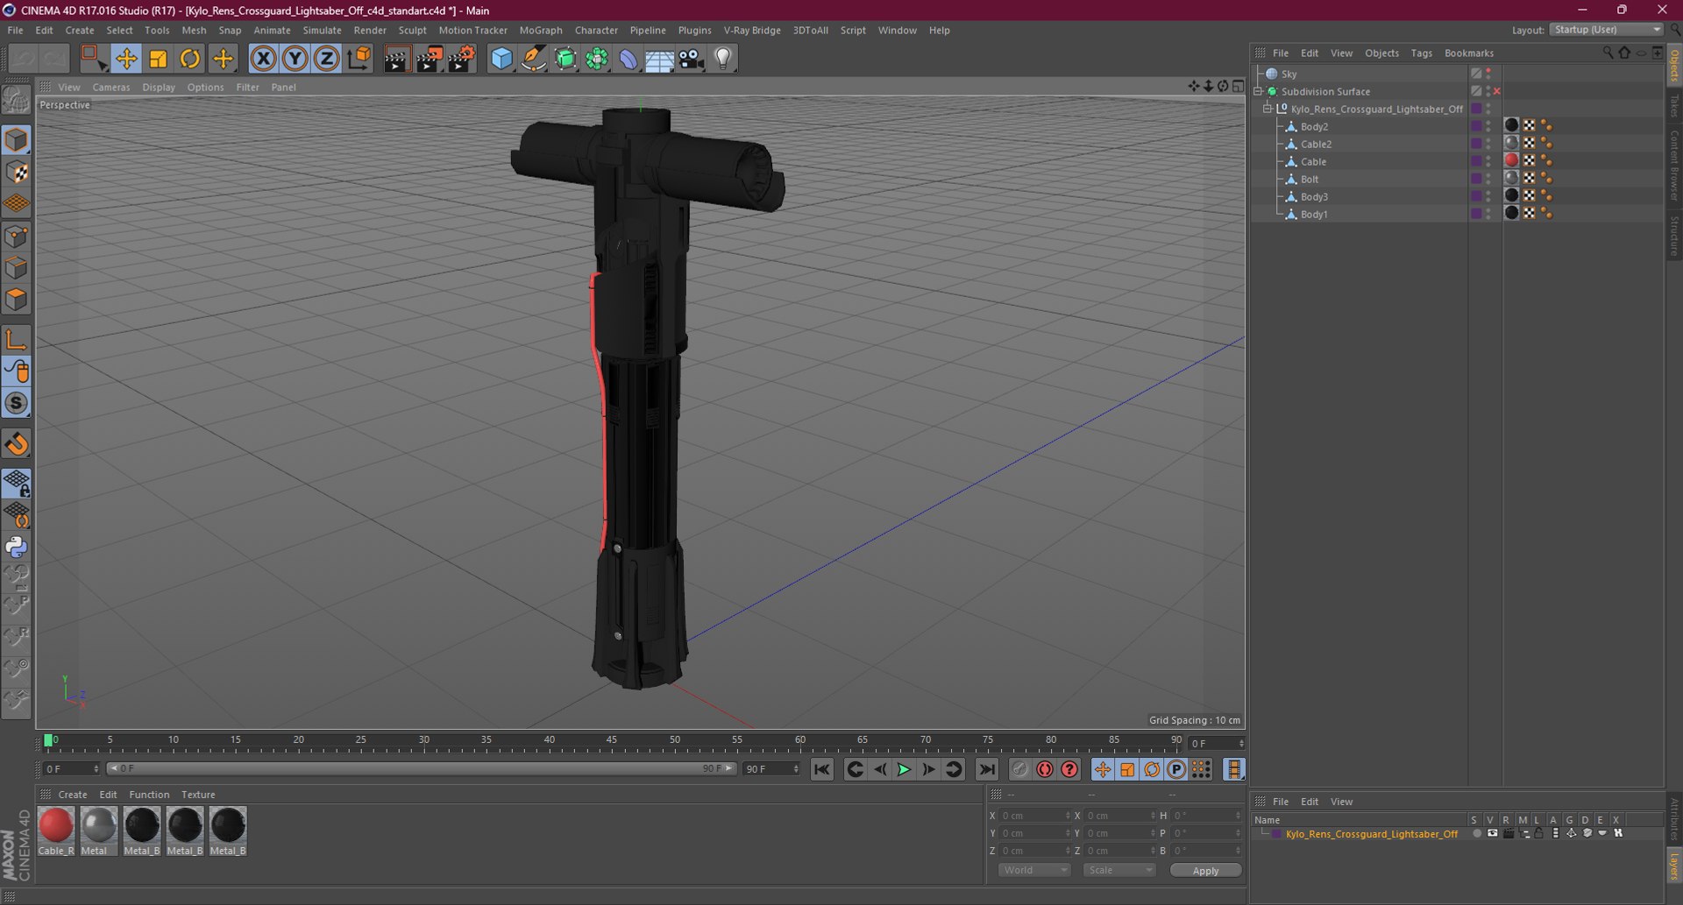
Task: Toggle viewport maximize icon
Action: pyautogui.click(x=1238, y=86)
